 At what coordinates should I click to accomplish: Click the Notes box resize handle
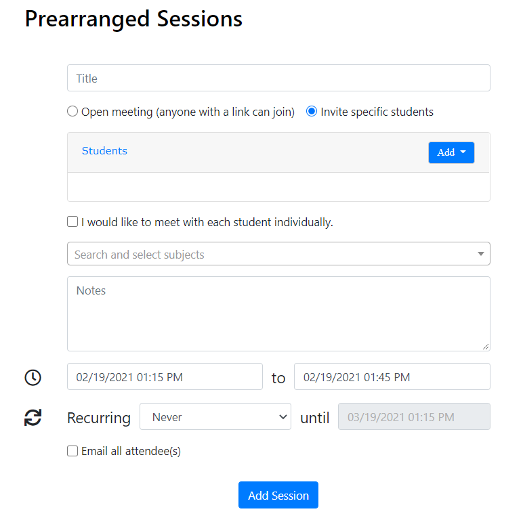click(x=485, y=346)
